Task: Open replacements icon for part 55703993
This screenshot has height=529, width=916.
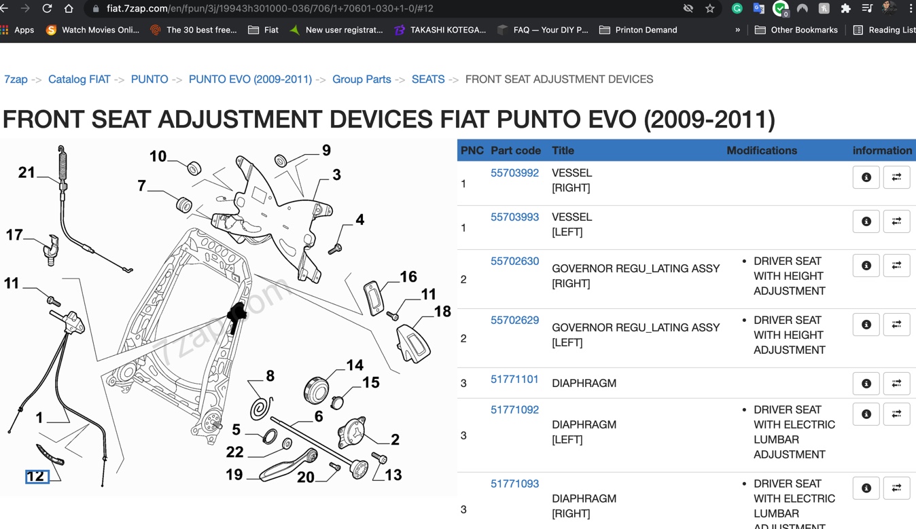Action: coord(896,221)
